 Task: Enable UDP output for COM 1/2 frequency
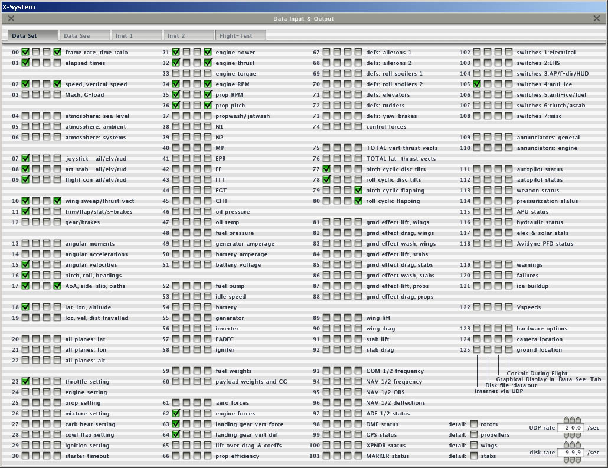pos(326,371)
